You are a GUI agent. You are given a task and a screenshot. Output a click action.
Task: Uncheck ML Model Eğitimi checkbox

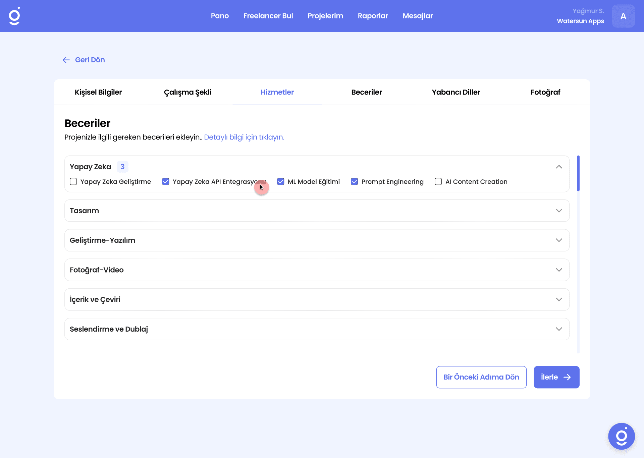[x=281, y=182]
